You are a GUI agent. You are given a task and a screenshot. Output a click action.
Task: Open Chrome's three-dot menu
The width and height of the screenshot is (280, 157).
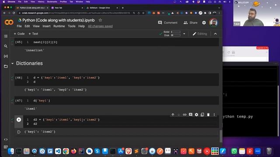pos(219,13)
